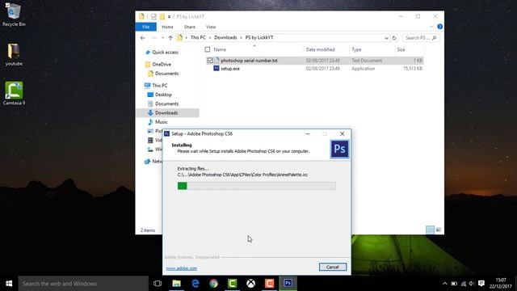Open the File menu in Explorer
This screenshot has width=517, height=291.
[x=145, y=27]
